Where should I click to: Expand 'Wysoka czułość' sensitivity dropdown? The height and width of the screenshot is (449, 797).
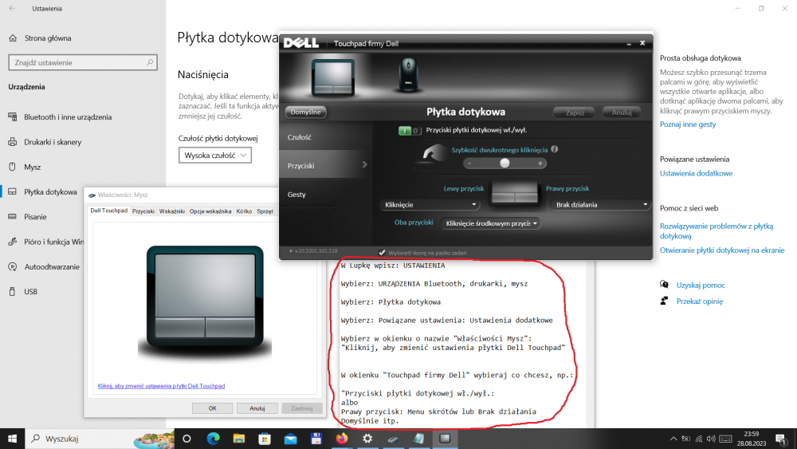click(215, 156)
